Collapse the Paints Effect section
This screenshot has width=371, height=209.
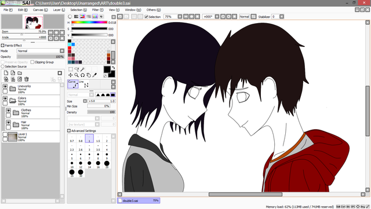[x=2, y=45]
